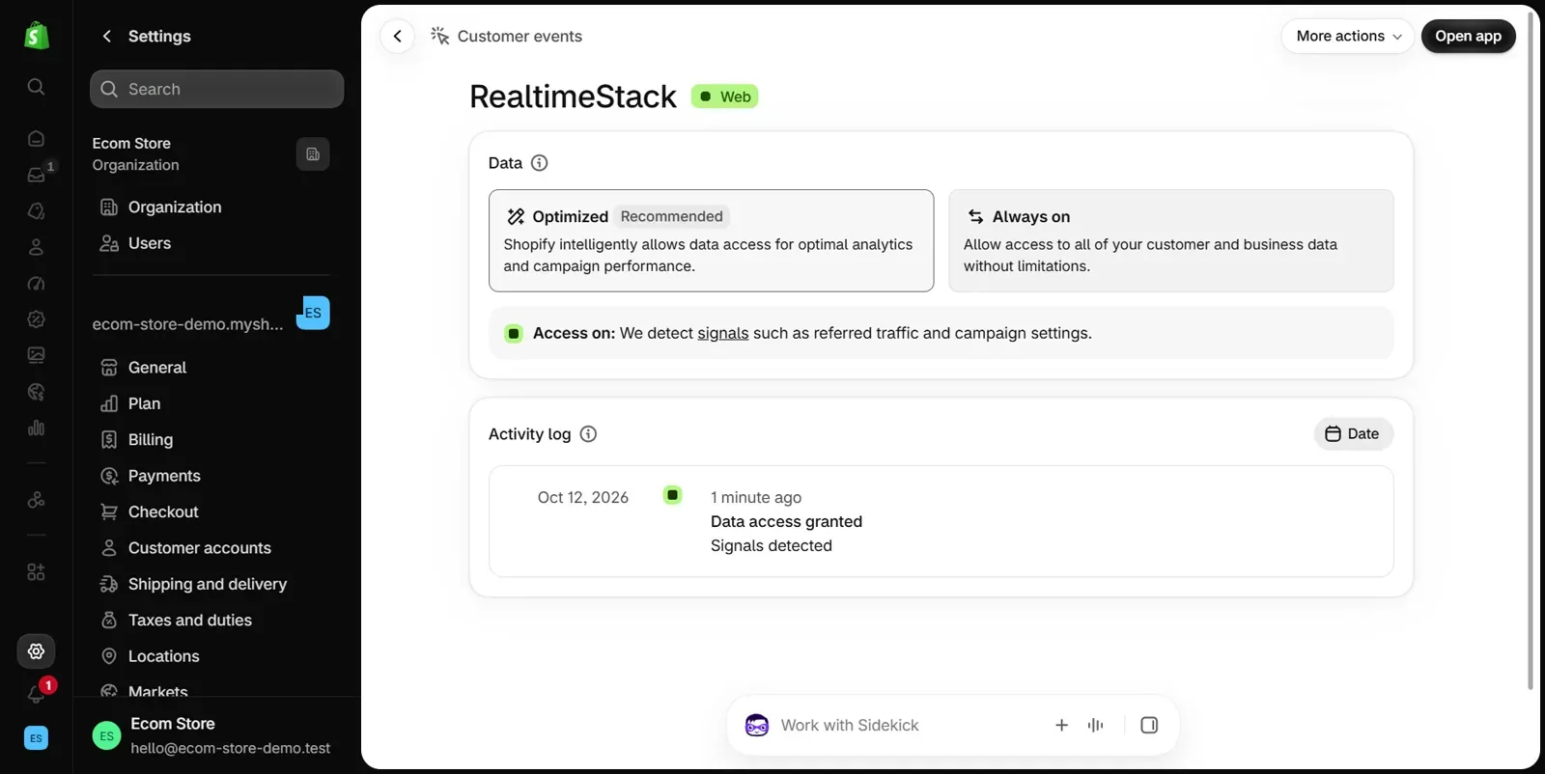This screenshot has height=774, width=1545.
Task: Open the search magnifier in the left rail
Action: click(36, 87)
